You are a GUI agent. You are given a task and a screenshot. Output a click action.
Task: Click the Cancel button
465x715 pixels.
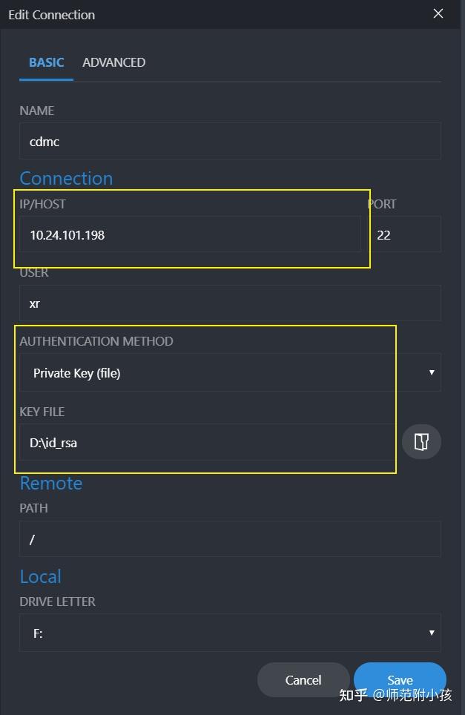click(303, 679)
